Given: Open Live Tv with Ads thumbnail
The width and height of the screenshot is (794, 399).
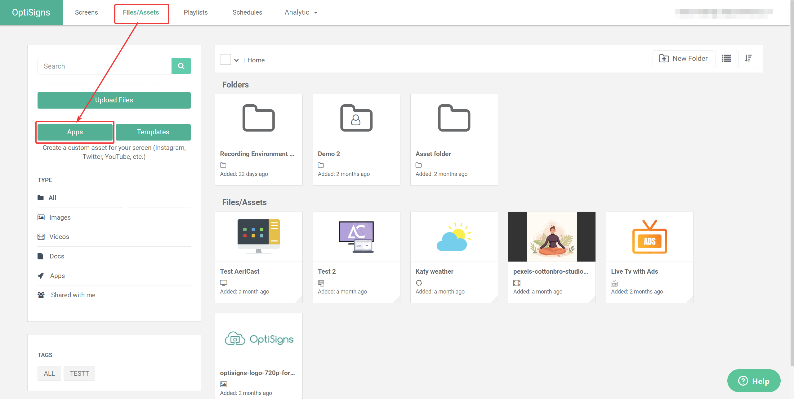Looking at the screenshot, I should [x=649, y=237].
